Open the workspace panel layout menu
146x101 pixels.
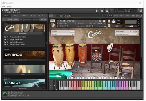pyautogui.click(x=107, y=11)
